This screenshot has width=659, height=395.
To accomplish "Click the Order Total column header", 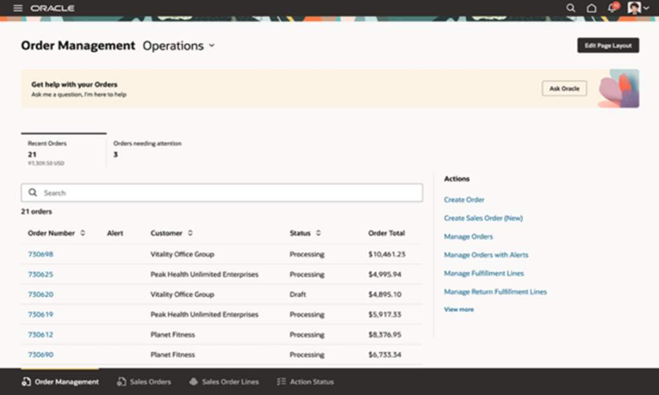I will [x=386, y=233].
